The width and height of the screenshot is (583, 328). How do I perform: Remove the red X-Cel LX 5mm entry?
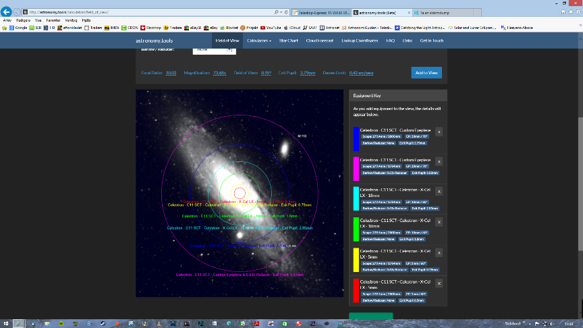tap(439, 283)
